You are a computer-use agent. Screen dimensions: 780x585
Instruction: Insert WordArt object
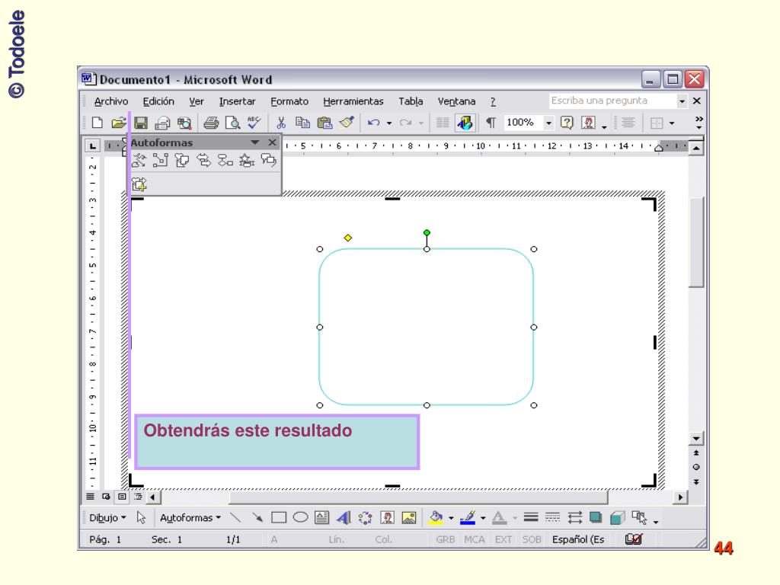click(x=344, y=518)
